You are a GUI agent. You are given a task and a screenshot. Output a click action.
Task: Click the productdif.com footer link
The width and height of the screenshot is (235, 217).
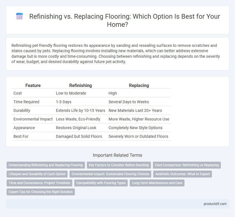pos(215,204)
